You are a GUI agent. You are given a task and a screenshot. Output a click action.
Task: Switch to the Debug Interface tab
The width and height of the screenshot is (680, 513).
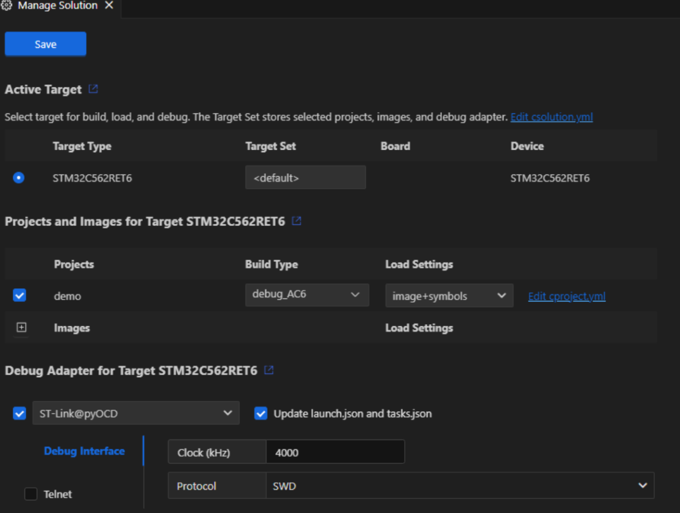click(x=84, y=451)
